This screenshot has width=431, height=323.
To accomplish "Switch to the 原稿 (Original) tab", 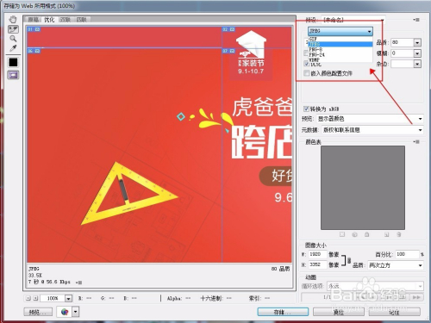I will click(34, 20).
